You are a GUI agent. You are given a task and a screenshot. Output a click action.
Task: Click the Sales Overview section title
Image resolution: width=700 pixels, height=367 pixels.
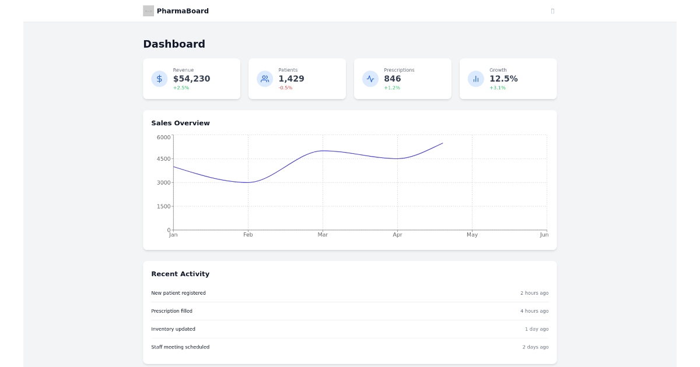180,123
